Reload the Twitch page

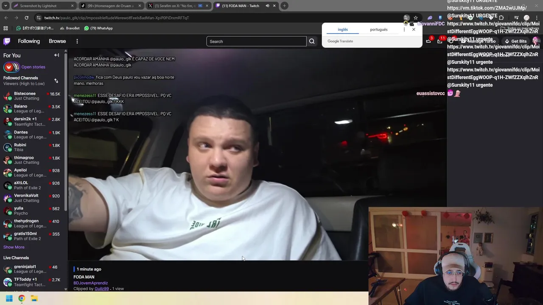click(26, 18)
